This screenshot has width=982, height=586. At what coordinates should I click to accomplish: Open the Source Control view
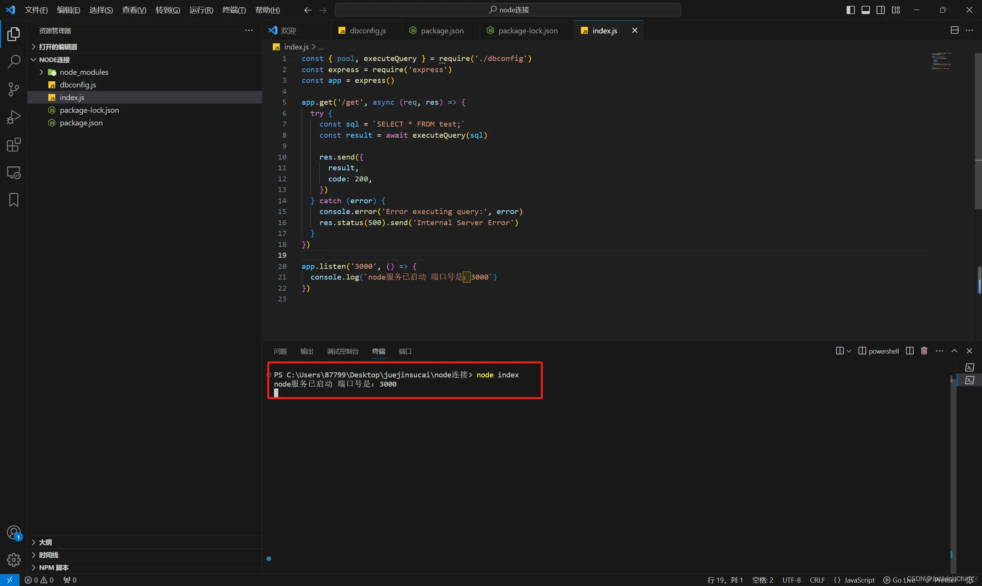(x=14, y=89)
